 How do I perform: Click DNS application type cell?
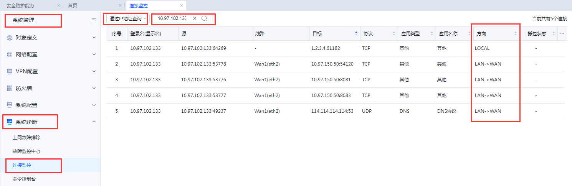coord(404,111)
